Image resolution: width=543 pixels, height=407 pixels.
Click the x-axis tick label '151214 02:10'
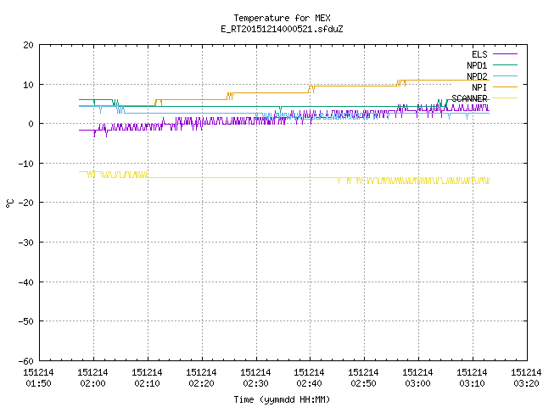tap(147, 378)
